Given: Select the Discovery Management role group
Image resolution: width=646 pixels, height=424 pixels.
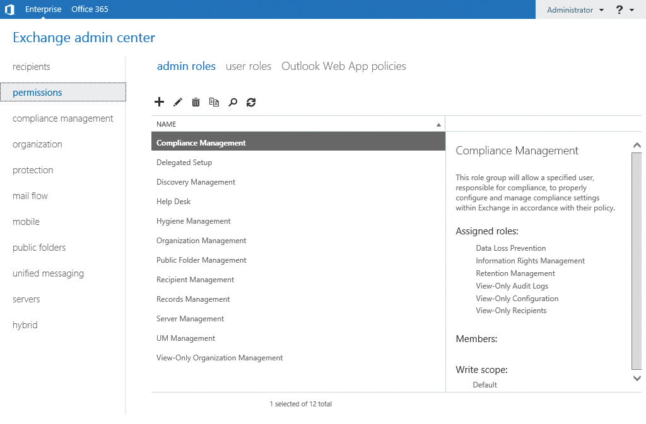Looking at the screenshot, I should 196,181.
